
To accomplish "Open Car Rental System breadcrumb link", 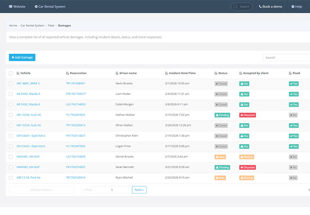I will coord(32,25).
